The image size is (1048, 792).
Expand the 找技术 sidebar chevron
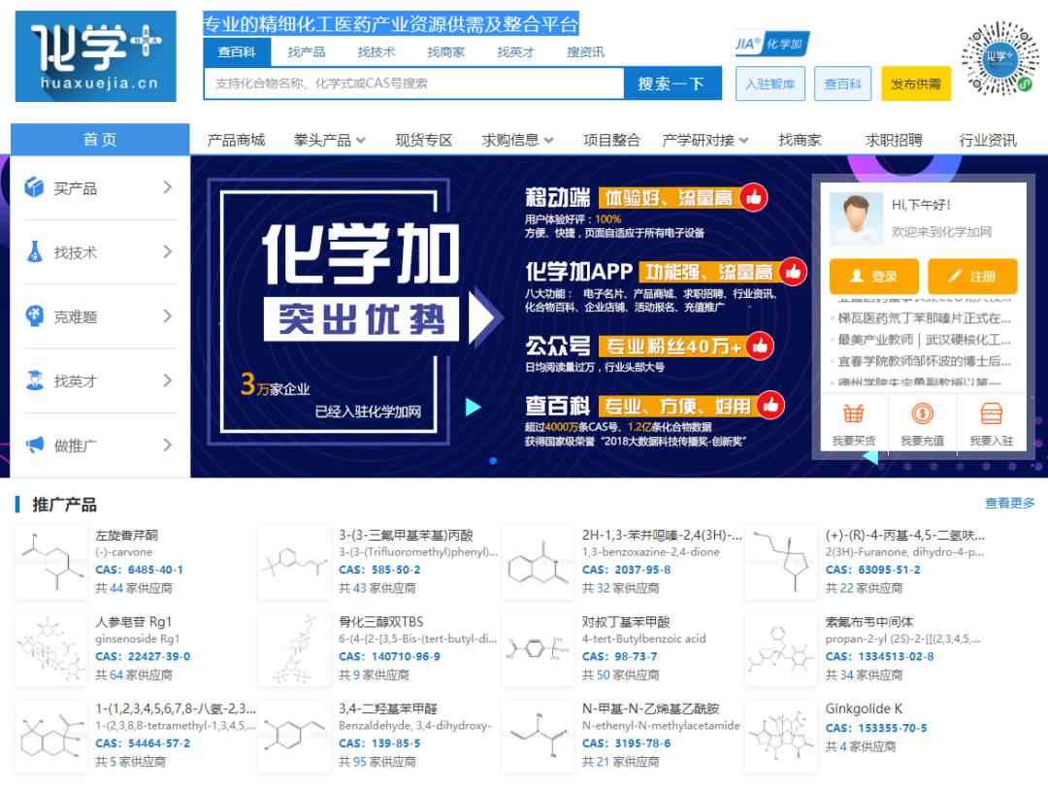(168, 252)
